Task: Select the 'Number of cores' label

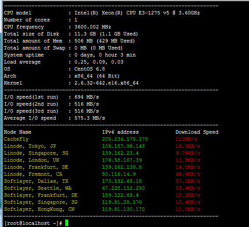Action: point(27,20)
